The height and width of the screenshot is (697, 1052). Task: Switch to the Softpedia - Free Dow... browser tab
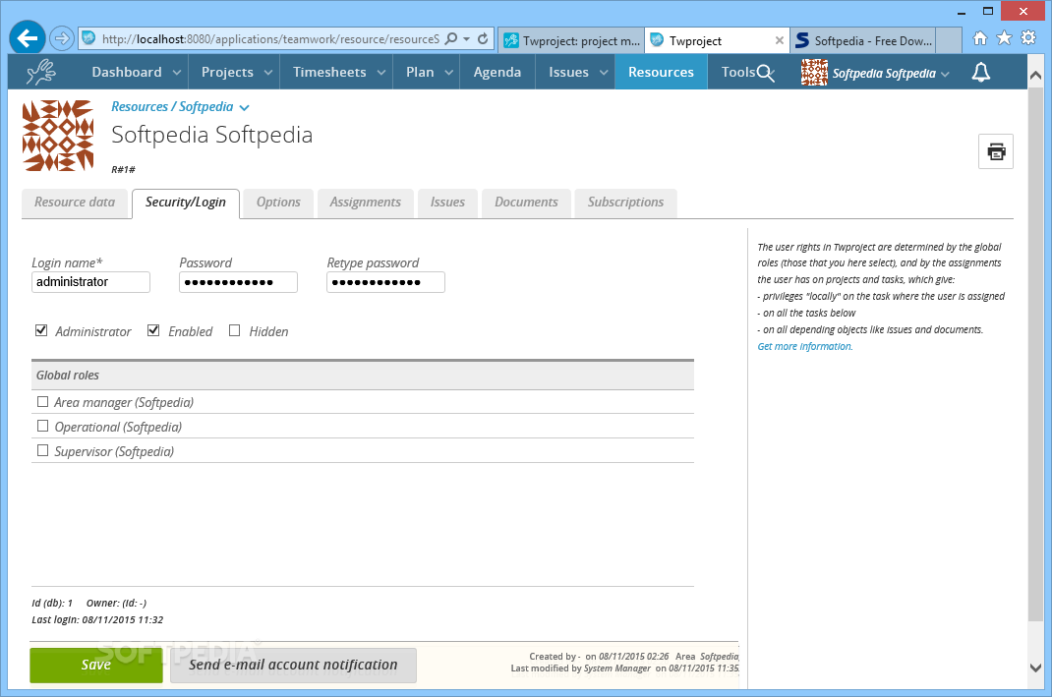coord(865,41)
